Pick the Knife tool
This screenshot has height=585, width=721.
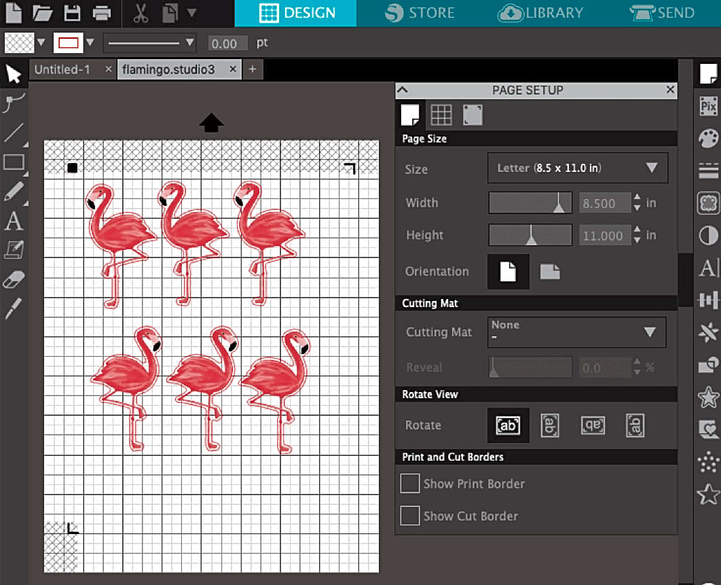click(14, 308)
